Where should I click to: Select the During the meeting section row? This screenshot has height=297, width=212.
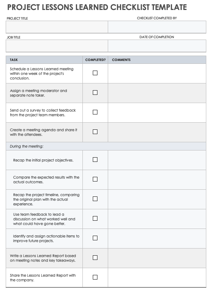click(106, 146)
